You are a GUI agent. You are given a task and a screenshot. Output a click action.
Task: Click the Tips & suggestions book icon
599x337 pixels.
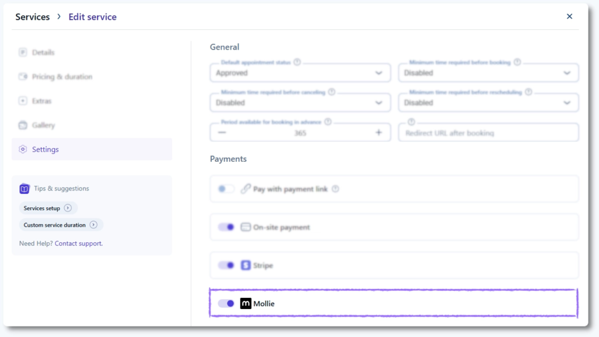click(25, 189)
